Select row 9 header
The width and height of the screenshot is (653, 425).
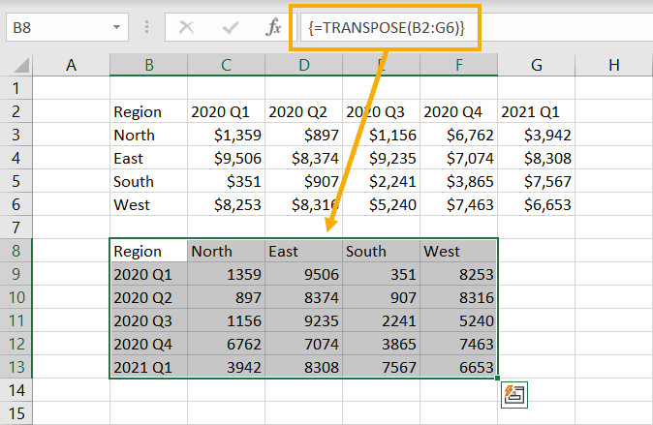click(x=16, y=274)
